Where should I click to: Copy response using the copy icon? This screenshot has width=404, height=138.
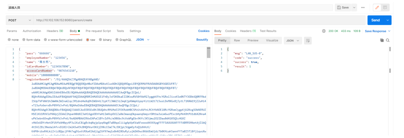coord(382,40)
